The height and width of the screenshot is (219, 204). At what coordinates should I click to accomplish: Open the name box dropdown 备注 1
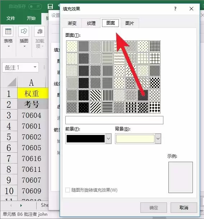coord(35,67)
